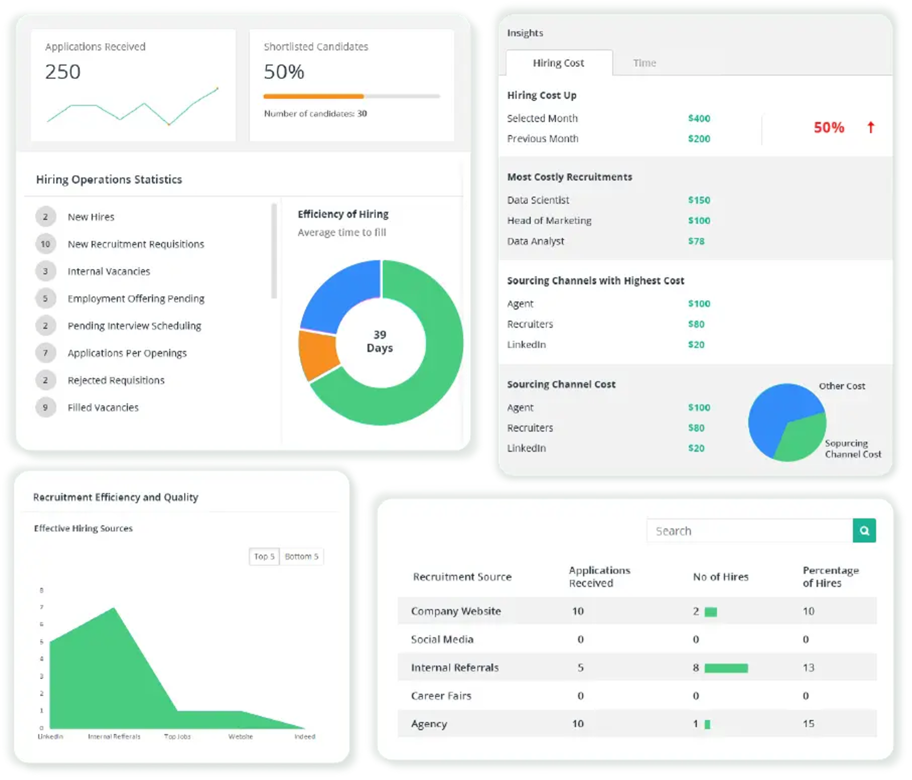Select the Top 5 filter
The height and width of the screenshot is (780, 912).
(264, 556)
